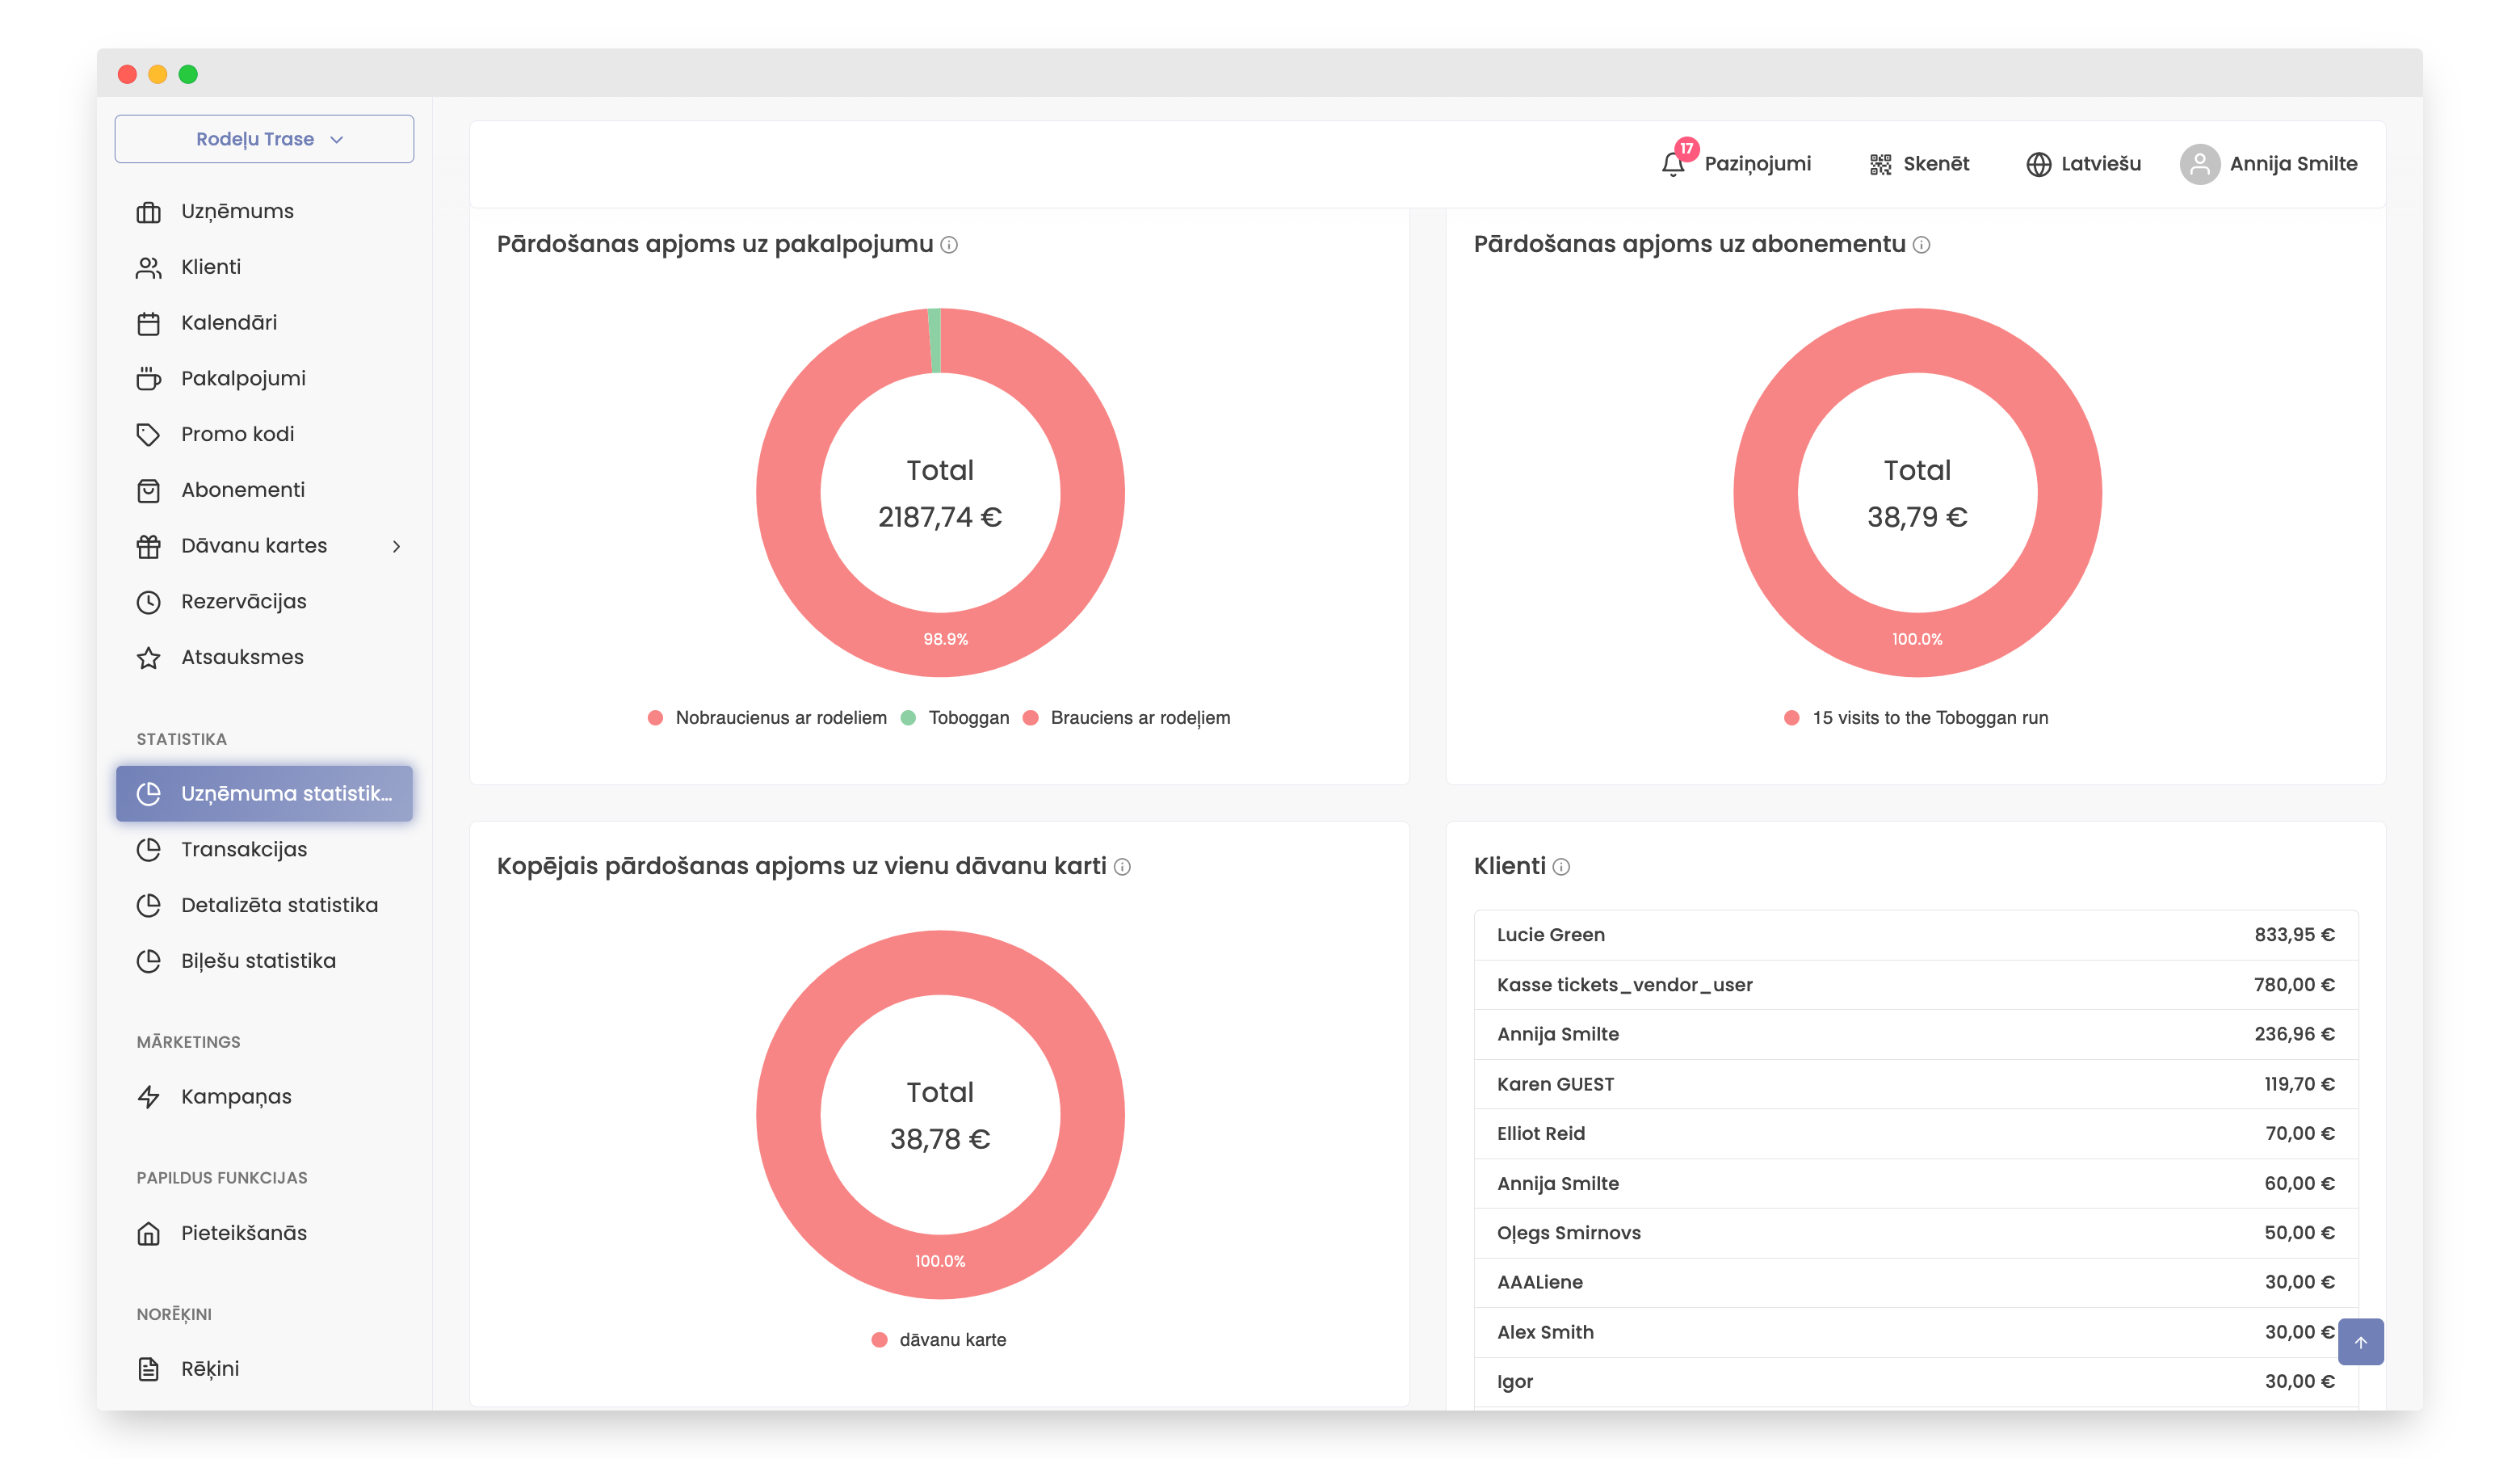Click the Annija Smilte user avatar
Viewport: 2520px width, 1459px height.
(2199, 164)
